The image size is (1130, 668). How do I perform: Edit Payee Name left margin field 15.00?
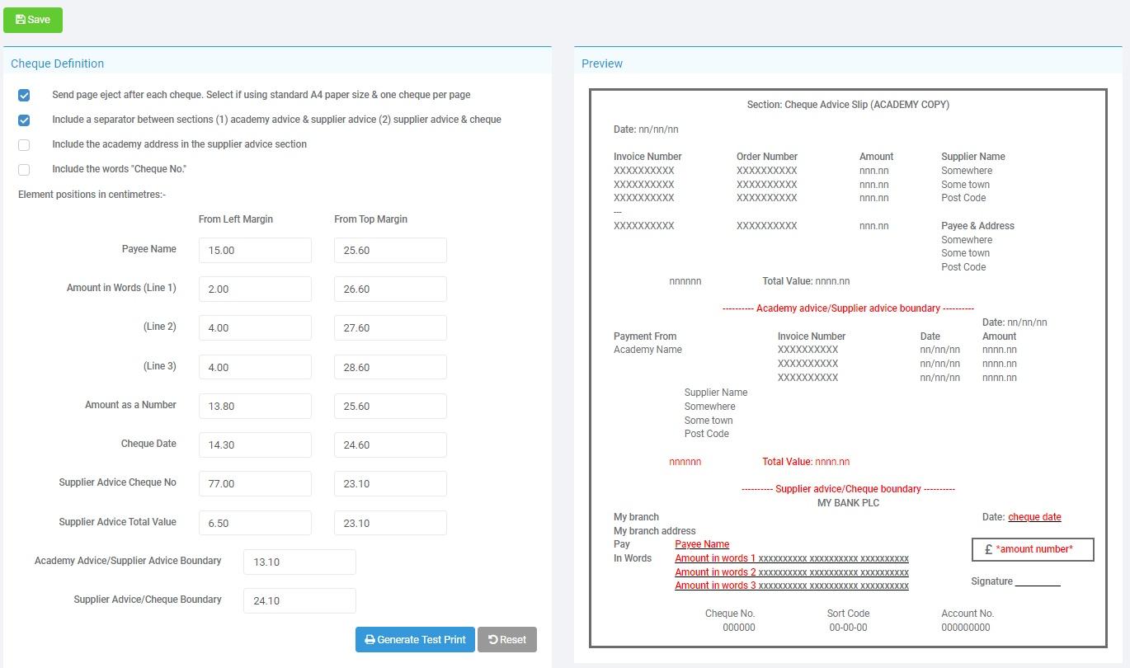click(x=255, y=251)
